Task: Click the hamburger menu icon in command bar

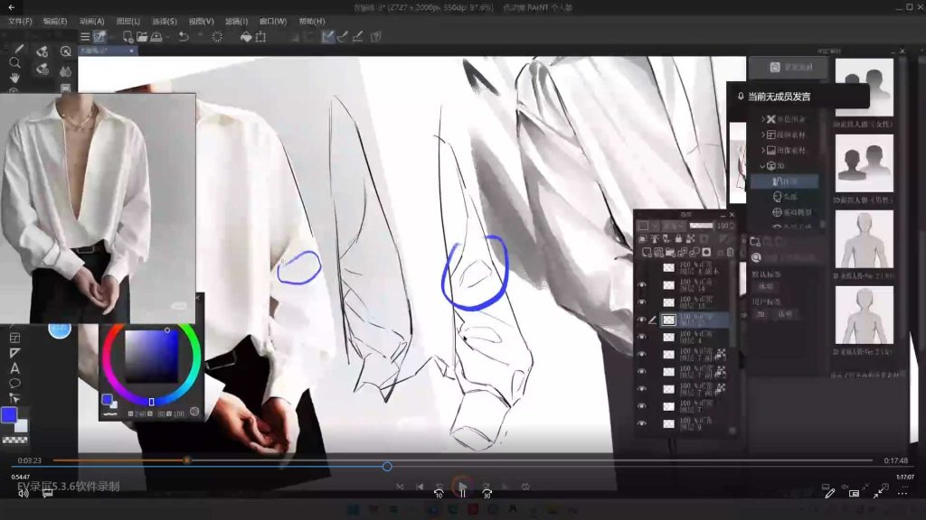Action: (x=85, y=36)
